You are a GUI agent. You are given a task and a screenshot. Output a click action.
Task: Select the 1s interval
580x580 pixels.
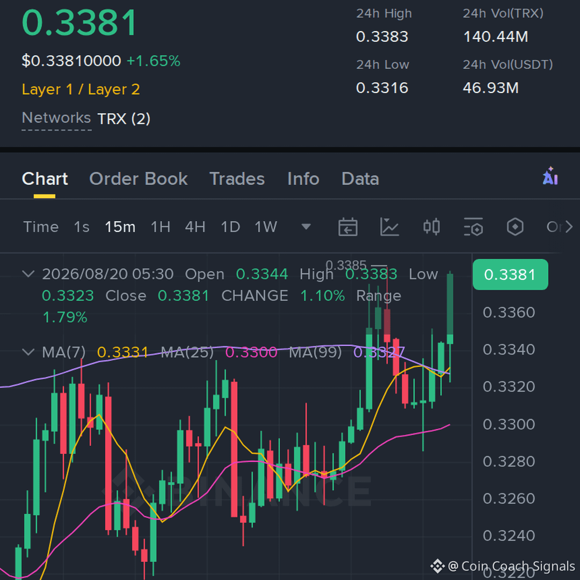tap(82, 227)
